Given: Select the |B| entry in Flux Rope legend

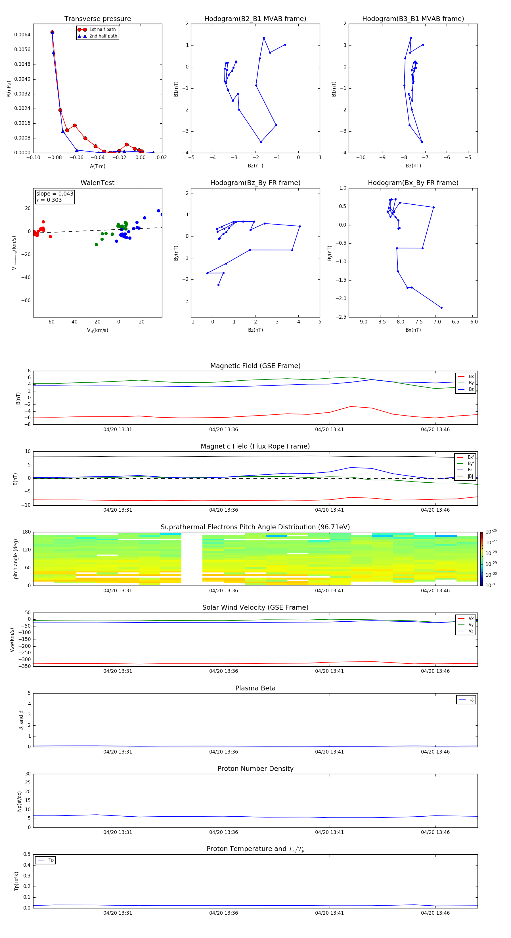Looking at the screenshot, I should click(x=466, y=476).
